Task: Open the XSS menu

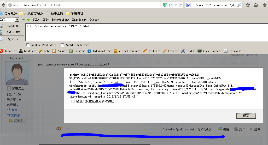Action: [x=45, y=20]
